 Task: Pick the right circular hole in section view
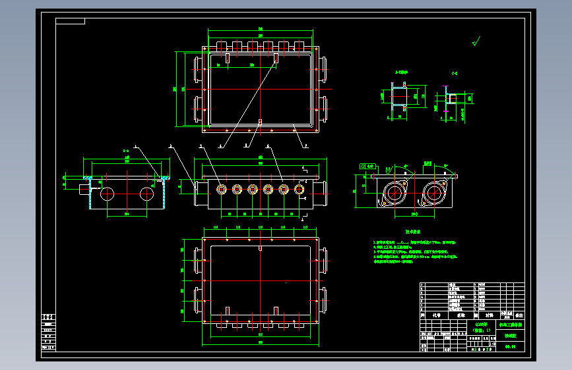[146, 194]
